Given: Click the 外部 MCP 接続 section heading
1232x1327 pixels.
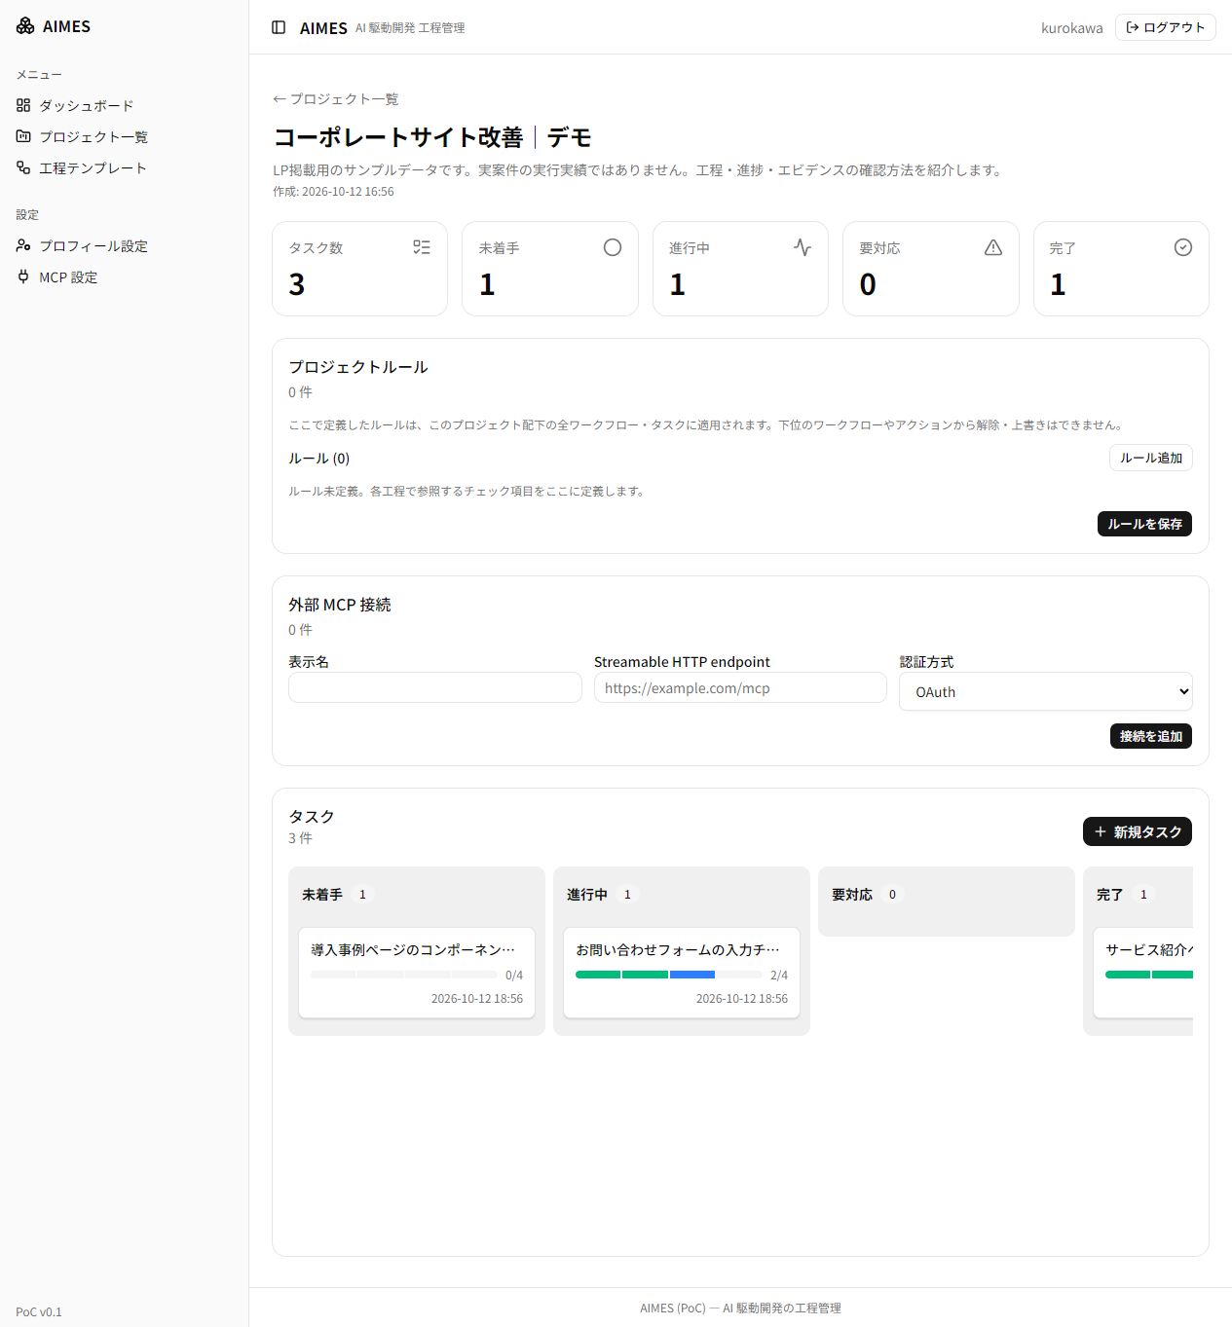Looking at the screenshot, I should (340, 605).
